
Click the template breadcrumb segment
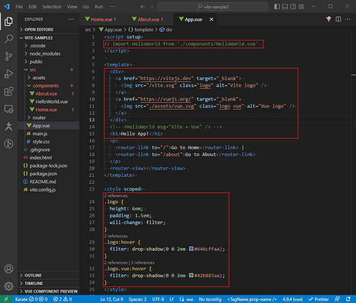pos(141,30)
